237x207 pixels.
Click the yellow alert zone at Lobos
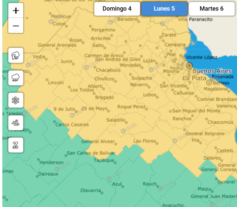pos(150,95)
